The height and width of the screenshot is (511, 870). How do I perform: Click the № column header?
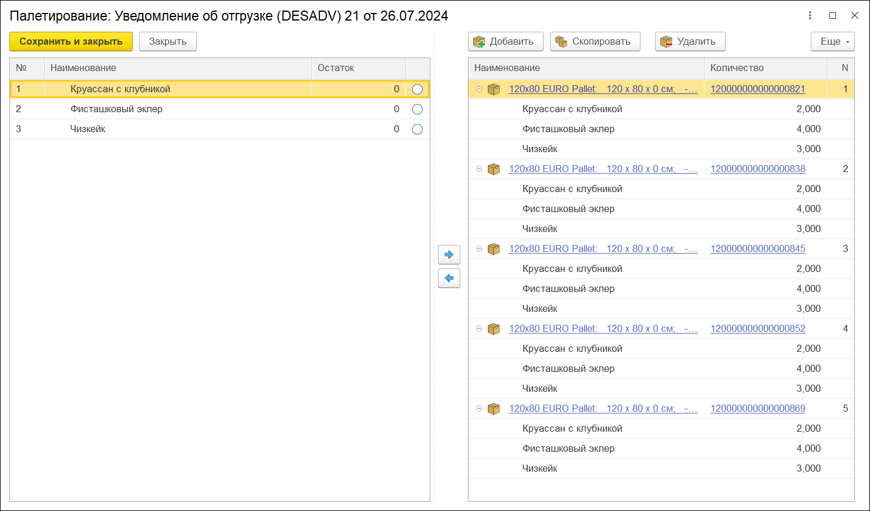27,68
